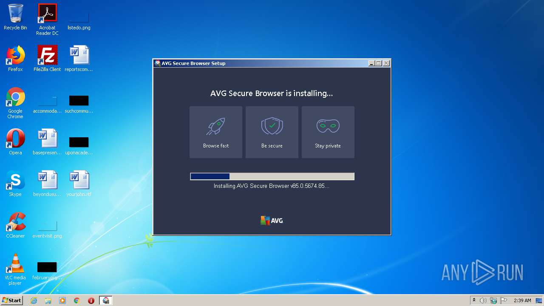This screenshot has height=306, width=544.
Task: Select the accommoda file icon
Action: 47,104
